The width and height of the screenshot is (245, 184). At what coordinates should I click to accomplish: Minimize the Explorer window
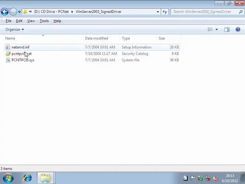(x=219, y=3)
